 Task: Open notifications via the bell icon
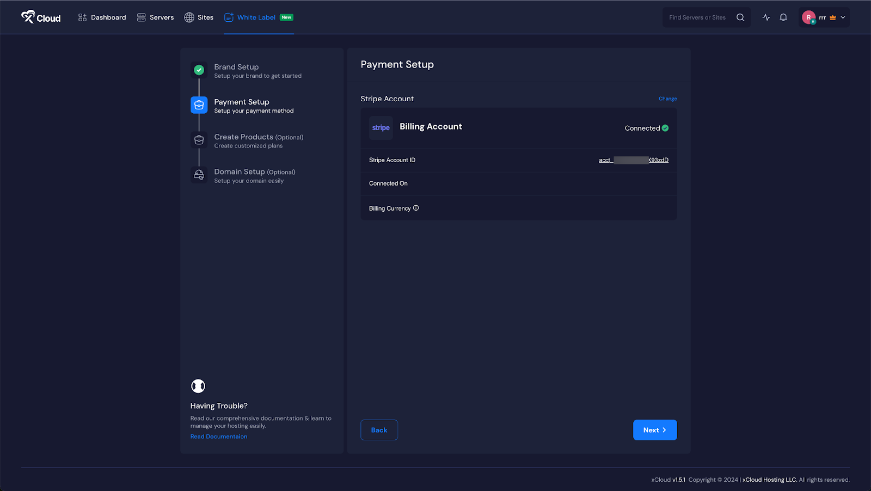[x=783, y=17]
